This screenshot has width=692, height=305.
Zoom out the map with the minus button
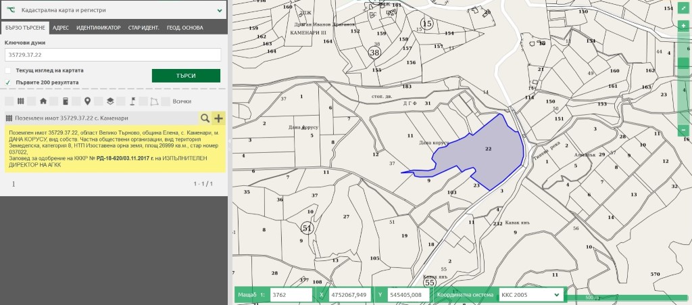pyautogui.click(x=683, y=129)
